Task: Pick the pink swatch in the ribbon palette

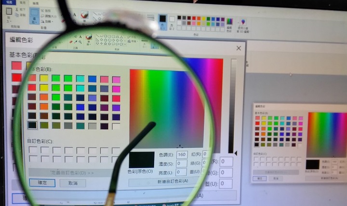Action: (194, 23)
